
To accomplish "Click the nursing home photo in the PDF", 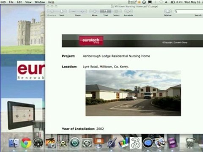I will coord(133,93).
